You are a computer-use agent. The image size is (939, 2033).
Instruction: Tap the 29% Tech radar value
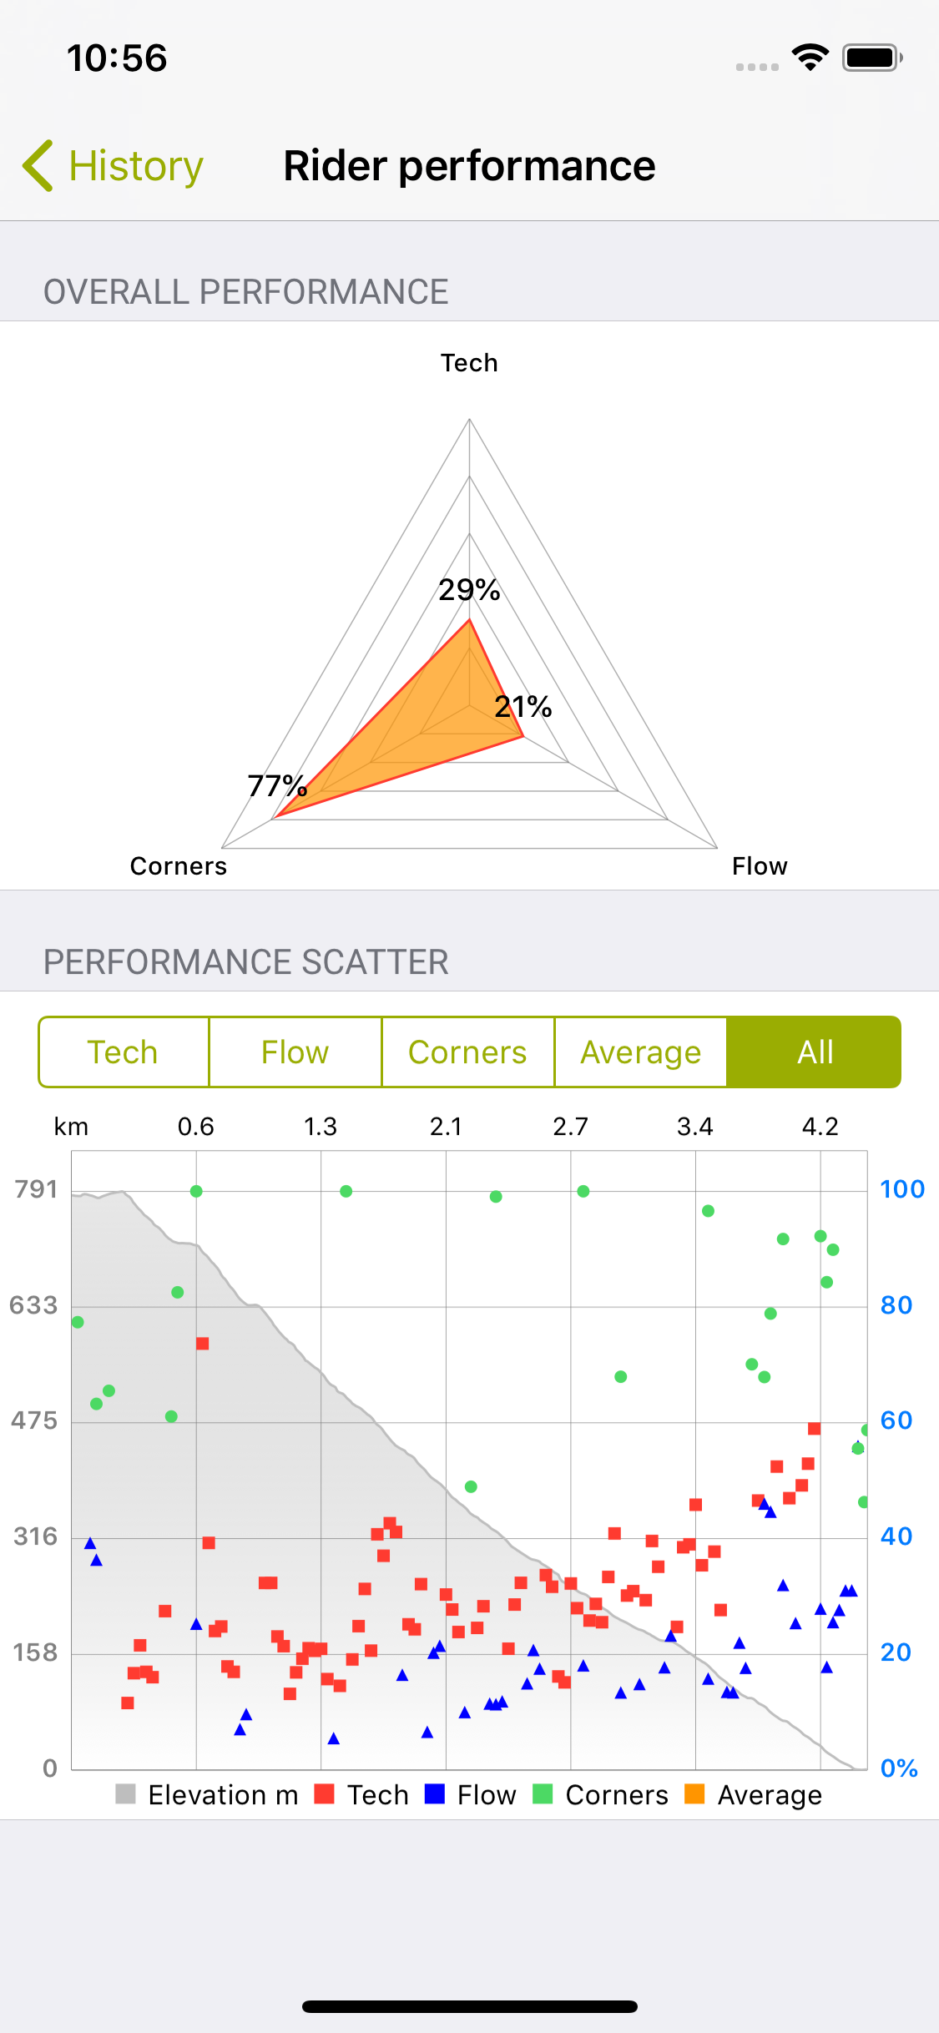click(x=469, y=590)
